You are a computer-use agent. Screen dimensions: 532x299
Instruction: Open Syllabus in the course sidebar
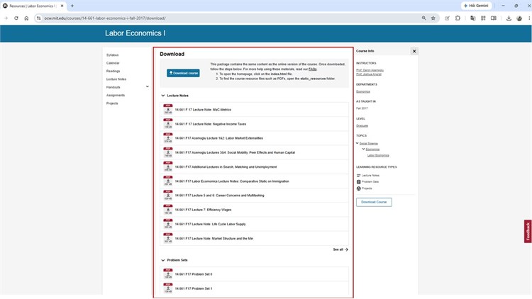(x=112, y=55)
